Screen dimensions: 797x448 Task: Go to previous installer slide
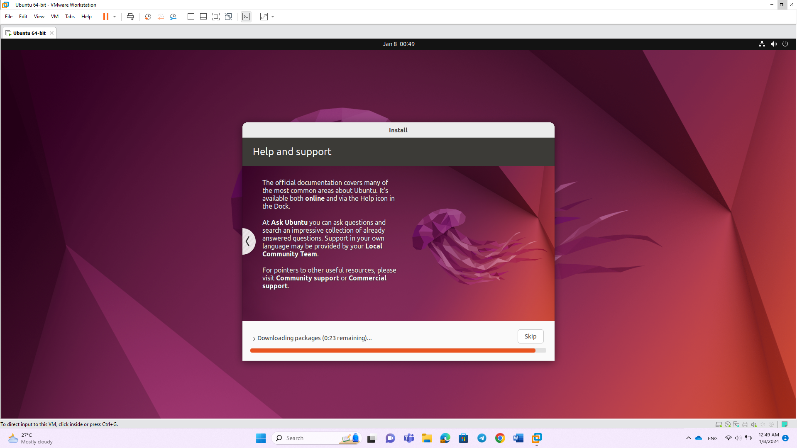click(x=248, y=241)
